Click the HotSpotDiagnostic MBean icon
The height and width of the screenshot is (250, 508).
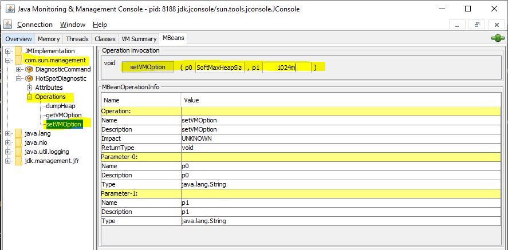[x=29, y=78]
